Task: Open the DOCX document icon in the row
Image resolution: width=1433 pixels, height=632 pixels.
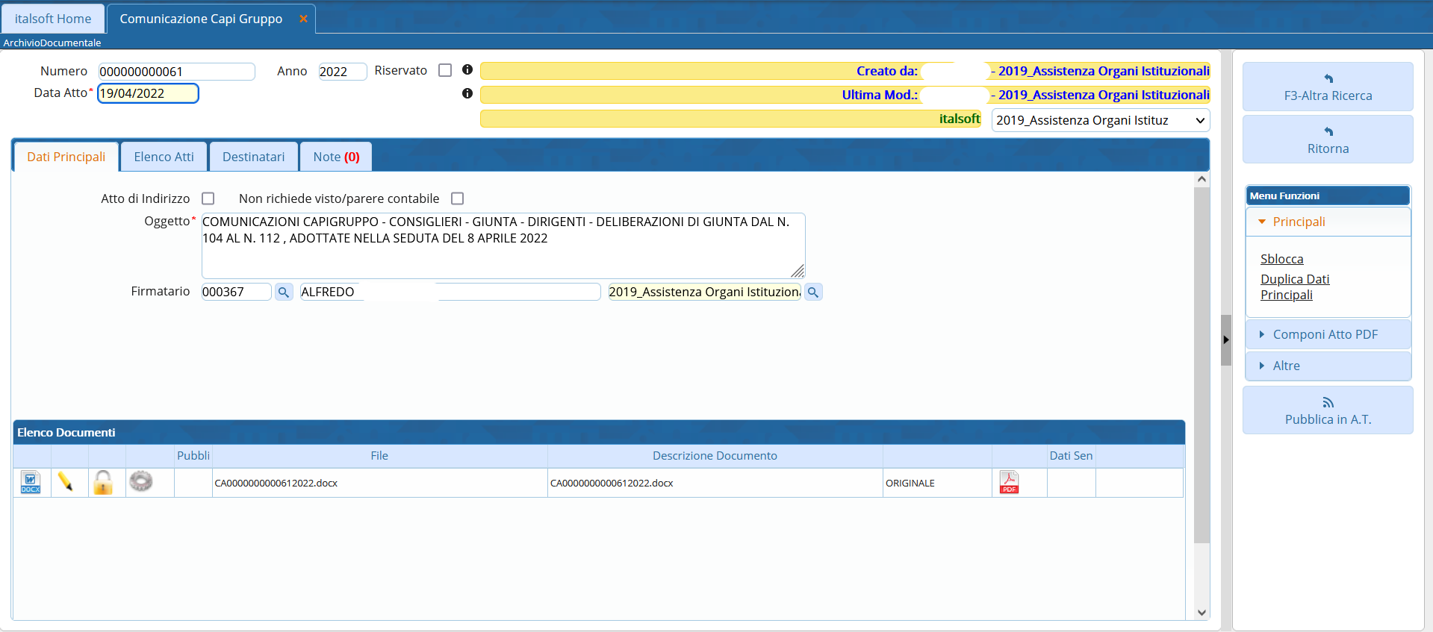Action: [x=31, y=483]
